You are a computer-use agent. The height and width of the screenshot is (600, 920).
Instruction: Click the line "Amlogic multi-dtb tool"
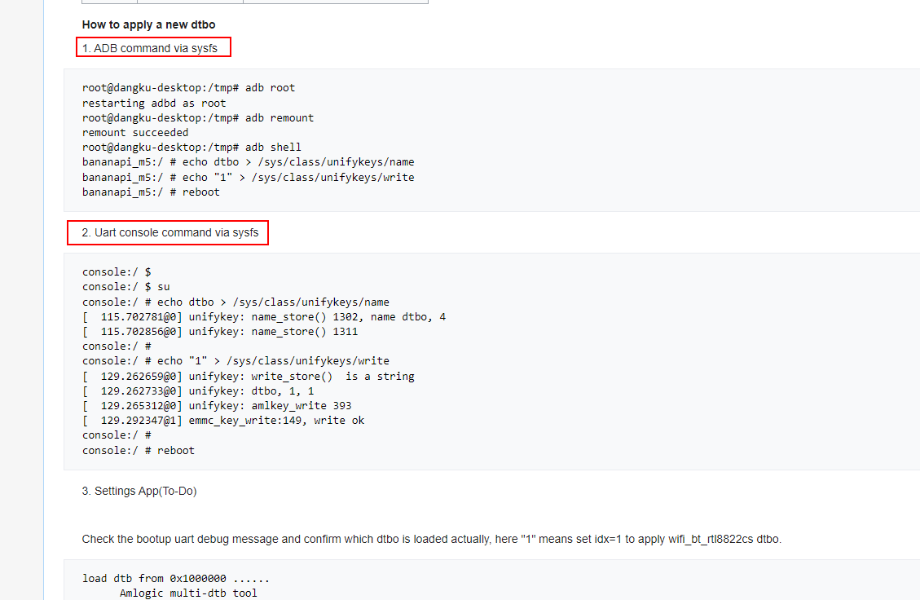pos(188,593)
